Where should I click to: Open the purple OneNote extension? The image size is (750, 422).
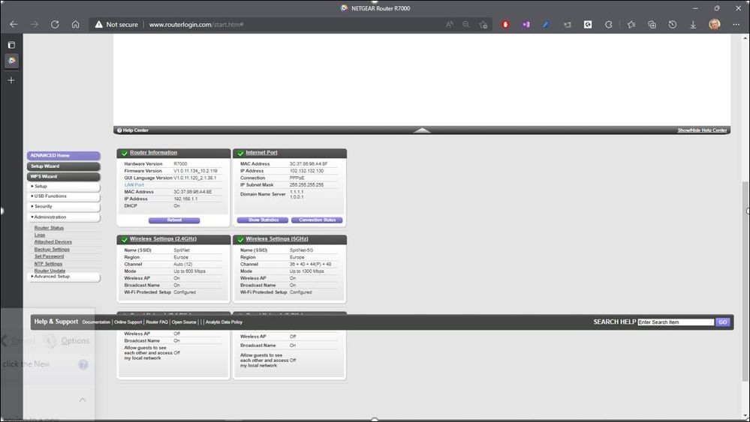pos(526,24)
